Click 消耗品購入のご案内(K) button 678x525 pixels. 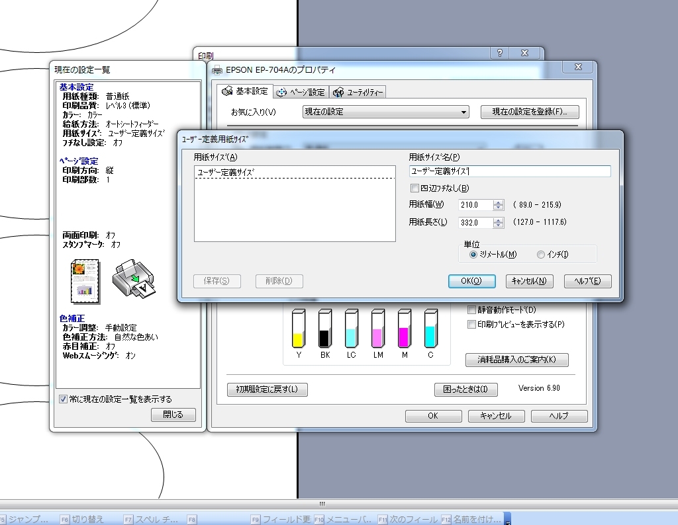516,360
